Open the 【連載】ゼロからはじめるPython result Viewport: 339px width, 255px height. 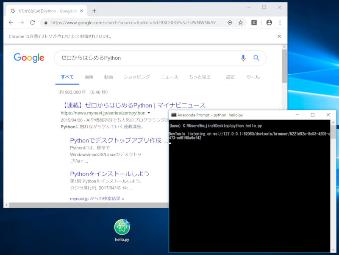(x=133, y=105)
